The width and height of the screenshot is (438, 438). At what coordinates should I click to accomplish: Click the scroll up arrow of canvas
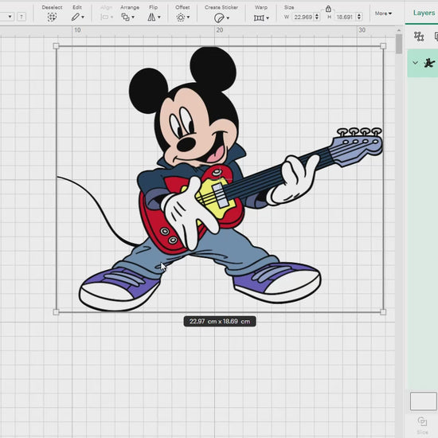coord(399,30)
